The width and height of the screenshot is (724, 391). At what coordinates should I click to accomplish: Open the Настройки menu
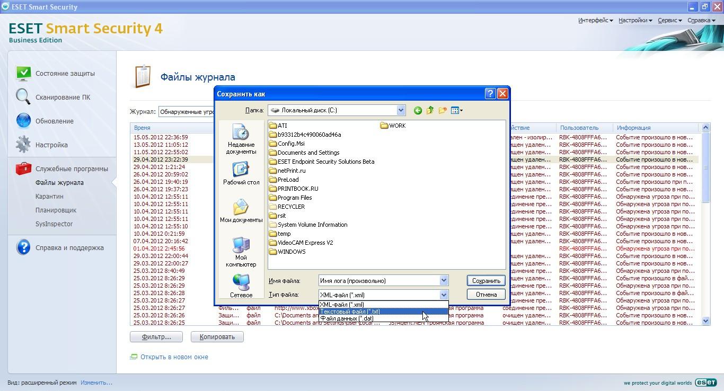tap(635, 20)
